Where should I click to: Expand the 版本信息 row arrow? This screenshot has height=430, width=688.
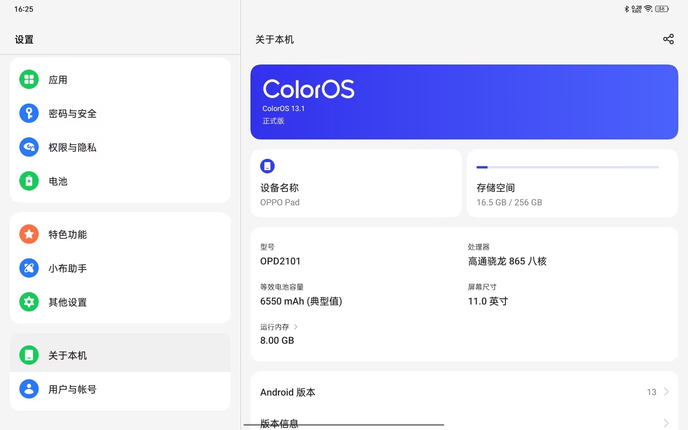pos(666,423)
